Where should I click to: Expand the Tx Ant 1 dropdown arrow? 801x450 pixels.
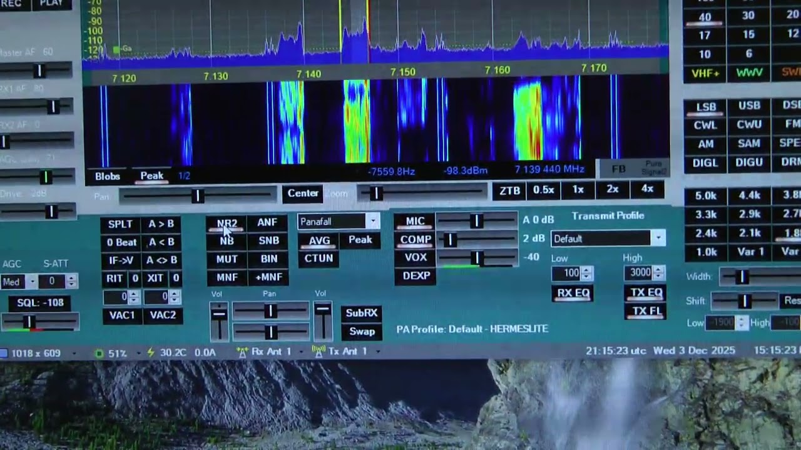[379, 352]
